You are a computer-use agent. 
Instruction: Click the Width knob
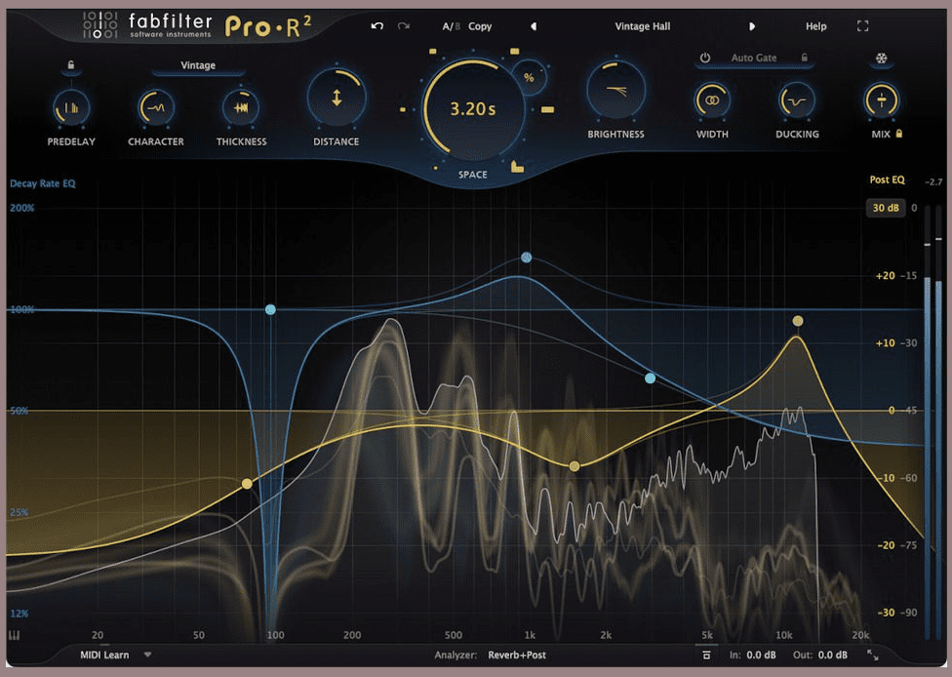[x=712, y=100]
